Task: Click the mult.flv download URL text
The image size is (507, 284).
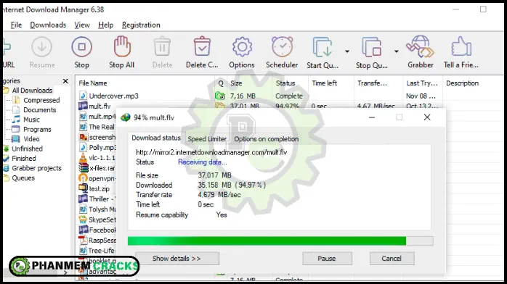Action: click(211, 152)
